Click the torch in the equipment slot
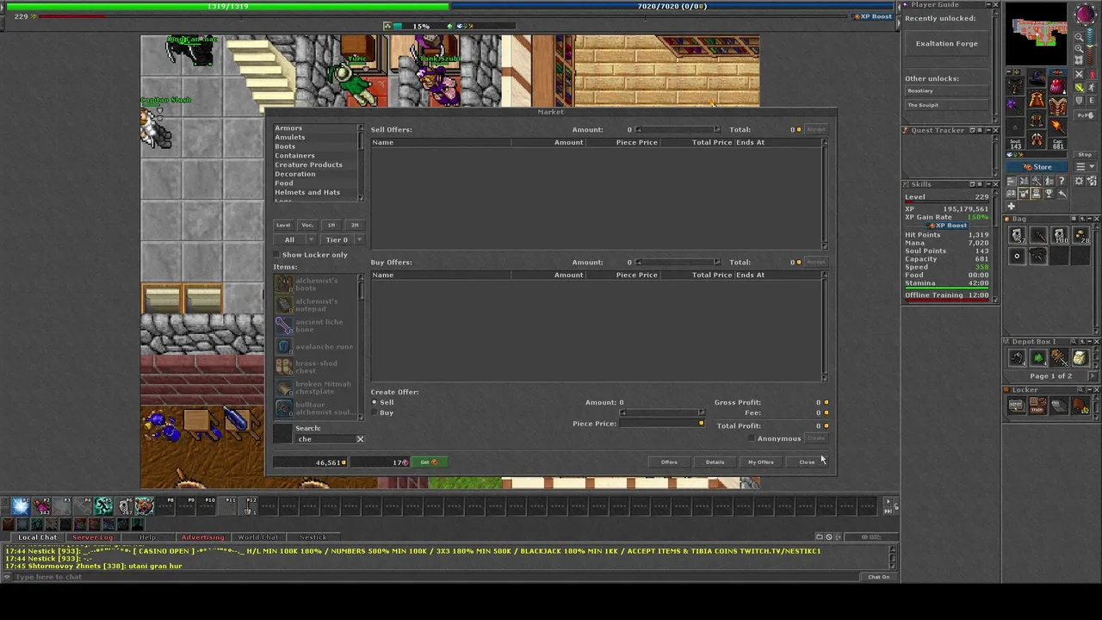The width and height of the screenshot is (1102, 620). pyautogui.click(x=1057, y=127)
